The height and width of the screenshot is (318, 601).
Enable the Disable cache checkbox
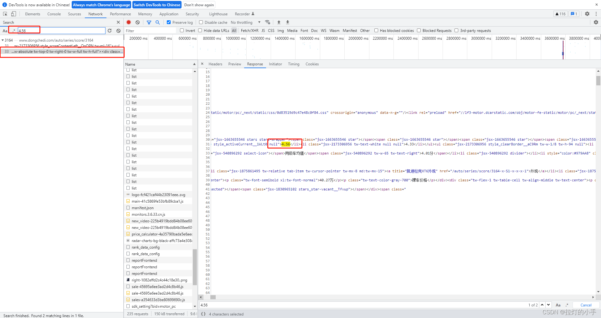pyautogui.click(x=201, y=22)
